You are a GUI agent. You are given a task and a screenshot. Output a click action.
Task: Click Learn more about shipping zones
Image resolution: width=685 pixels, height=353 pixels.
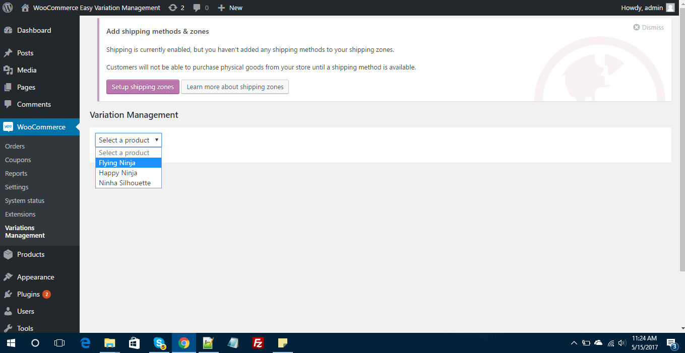pos(235,87)
